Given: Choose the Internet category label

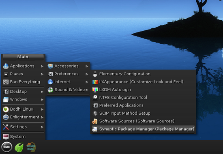Looking at the screenshot, I should pos(62,82).
